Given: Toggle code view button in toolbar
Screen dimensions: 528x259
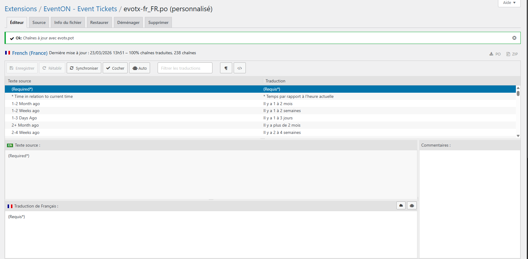Looking at the screenshot, I should 239,68.
